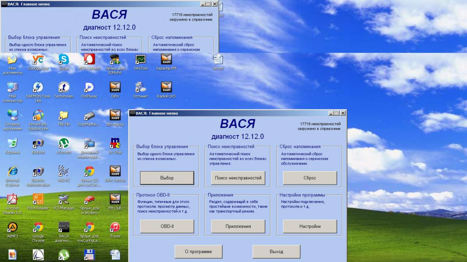Select the DriverPack Solution Lite shortcut
Image resolution: width=467 pixels, height=262 pixels.
[x=38, y=120]
